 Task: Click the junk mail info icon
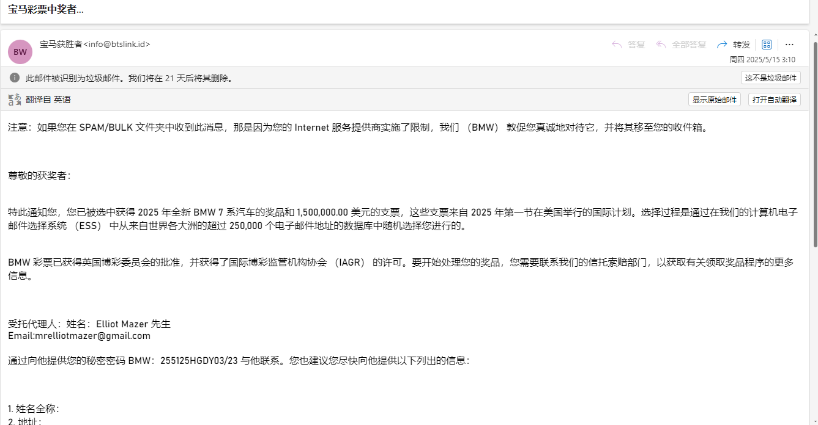coord(15,78)
